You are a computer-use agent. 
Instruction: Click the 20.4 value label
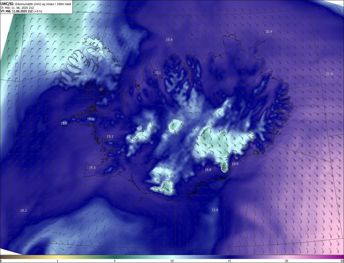pyautogui.click(x=269, y=31)
